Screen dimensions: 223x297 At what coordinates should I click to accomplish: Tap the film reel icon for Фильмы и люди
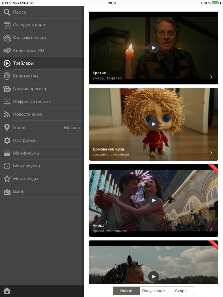[7, 38]
